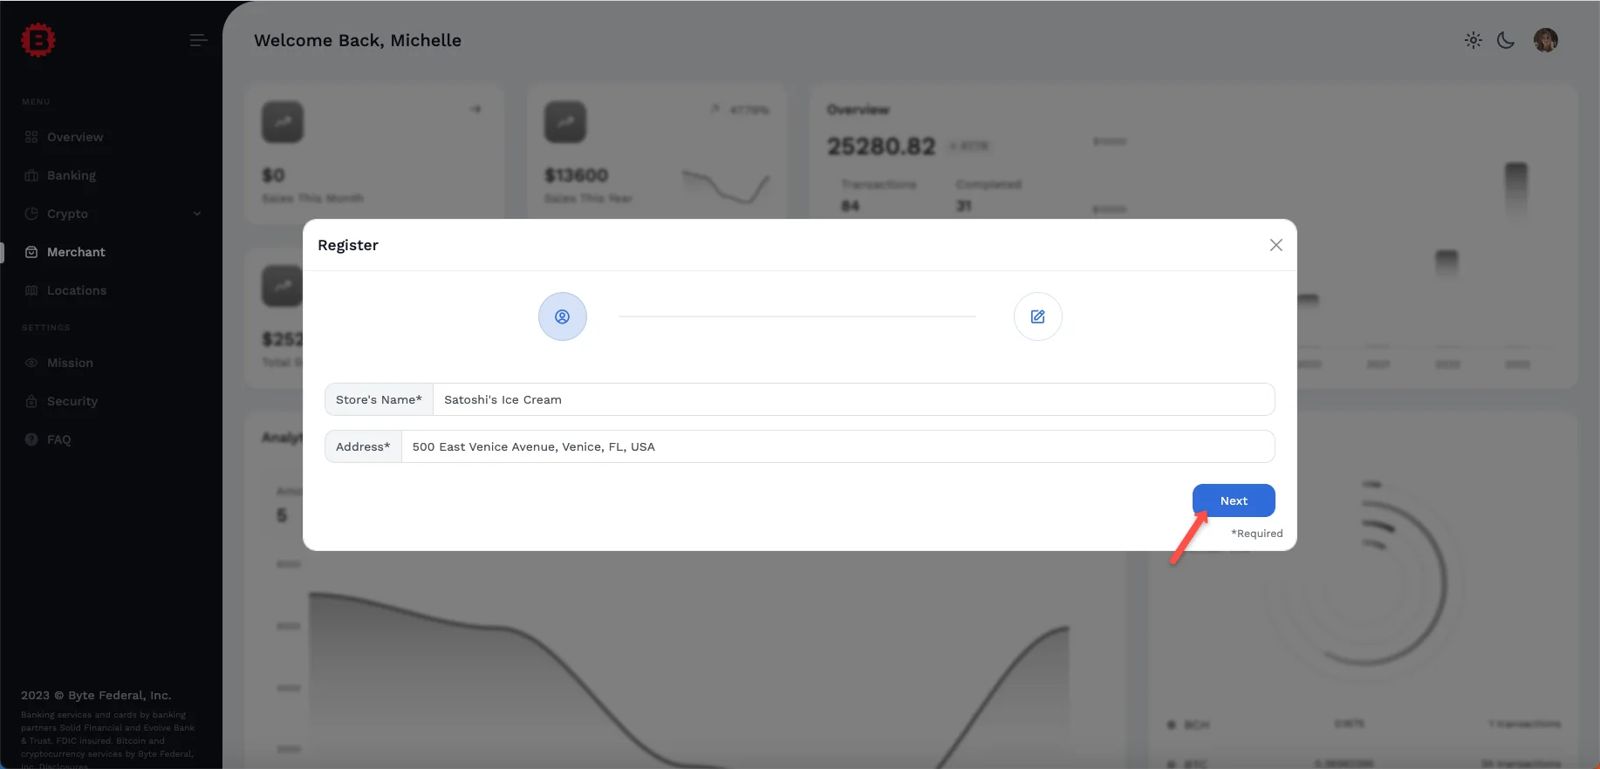This screenshot has height=769, width=1600.
Task: Select Merchant in the sidebar menu
Action: (x=76, y=252)
